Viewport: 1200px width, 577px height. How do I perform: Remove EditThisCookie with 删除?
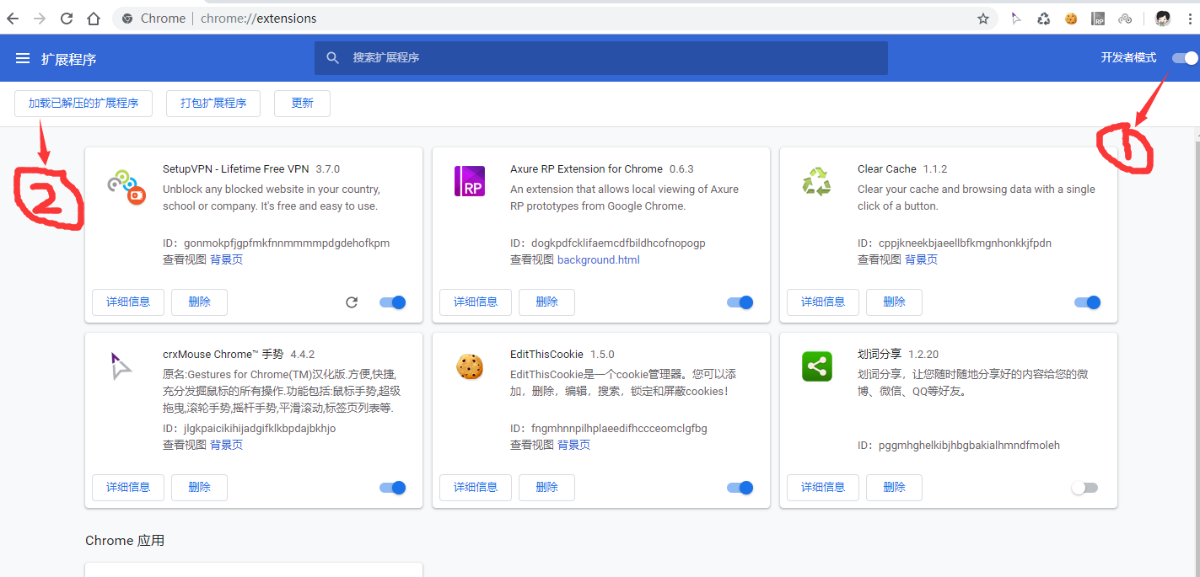(546, 488)
